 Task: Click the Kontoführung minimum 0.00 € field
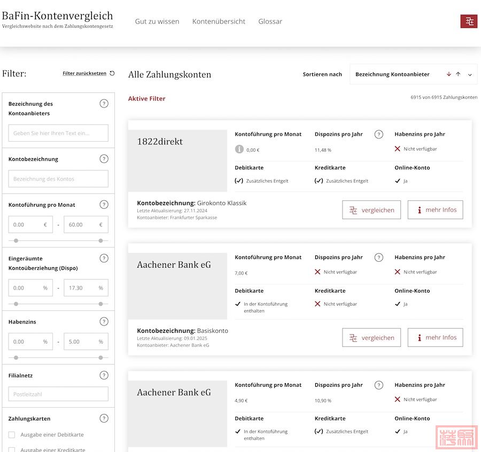30,224
